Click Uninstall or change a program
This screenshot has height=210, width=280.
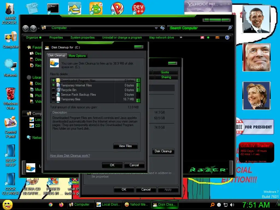pos(122,37)
